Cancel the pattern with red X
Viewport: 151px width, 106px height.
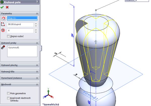click(7, 7)
